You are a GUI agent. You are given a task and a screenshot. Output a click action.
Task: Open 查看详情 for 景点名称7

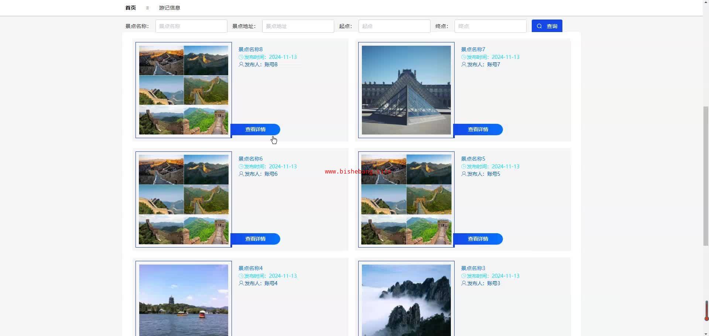478,129
